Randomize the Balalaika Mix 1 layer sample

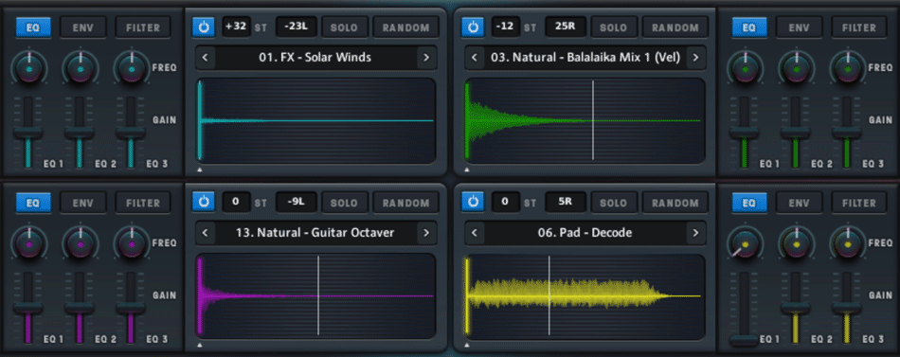pyautogui.click(x=675, y=27)
